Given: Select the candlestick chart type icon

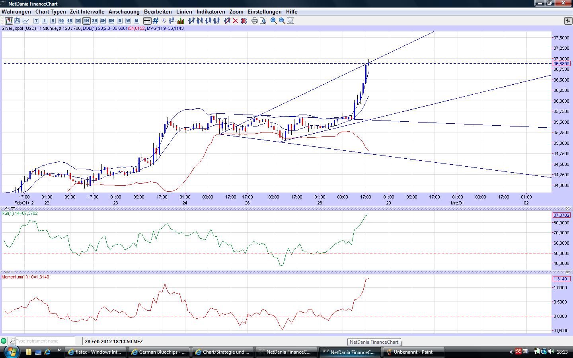Looking at the screenshot, I should (x=9, y=21).
